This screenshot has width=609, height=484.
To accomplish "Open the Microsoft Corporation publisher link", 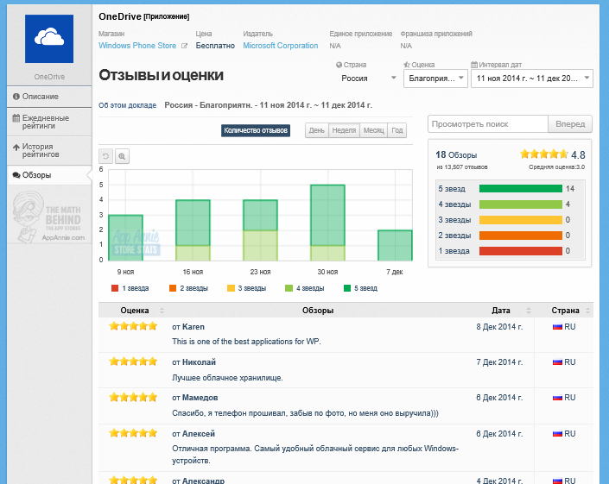I will pyautogui.click(x=281, y=46).
